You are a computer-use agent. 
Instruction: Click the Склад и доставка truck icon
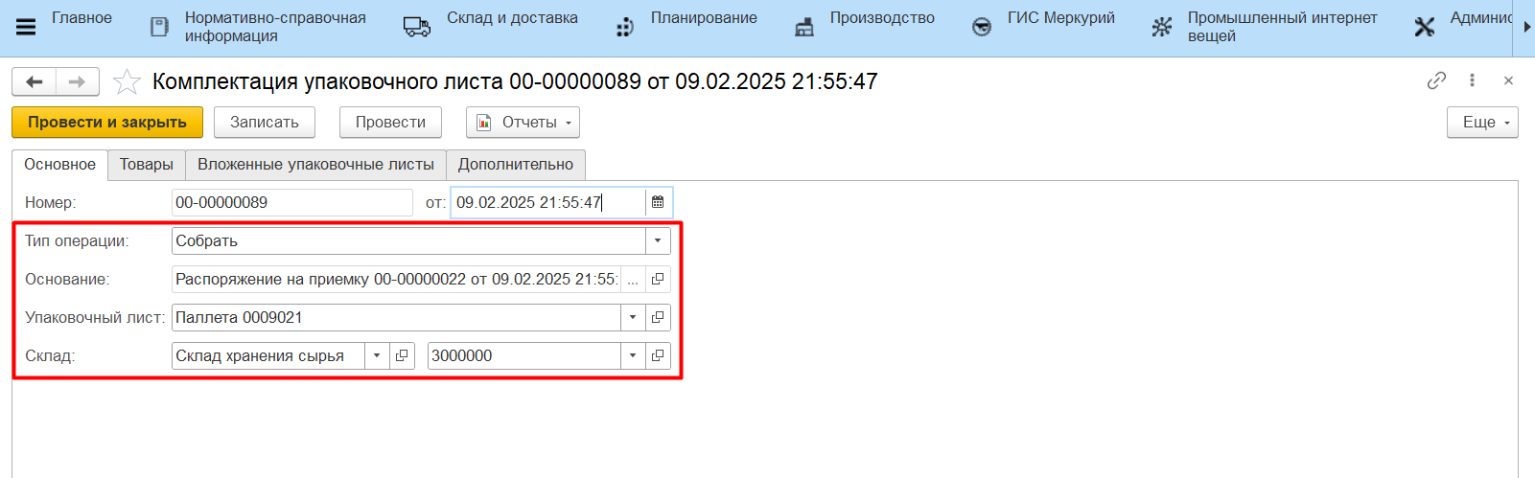click(x=417, y=27)
